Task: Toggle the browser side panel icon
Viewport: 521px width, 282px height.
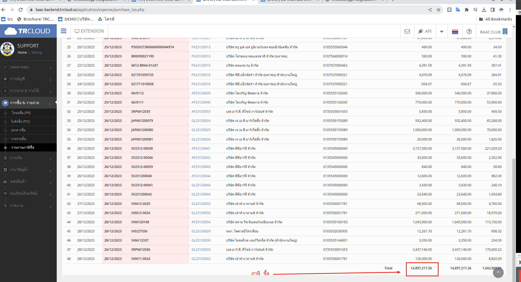Action: click(x=493, y=10)
